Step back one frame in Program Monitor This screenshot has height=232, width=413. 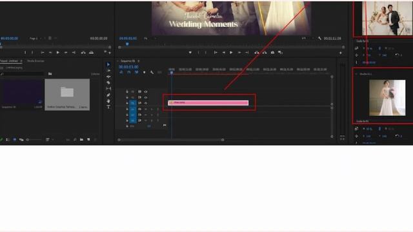tap(224, 53)
